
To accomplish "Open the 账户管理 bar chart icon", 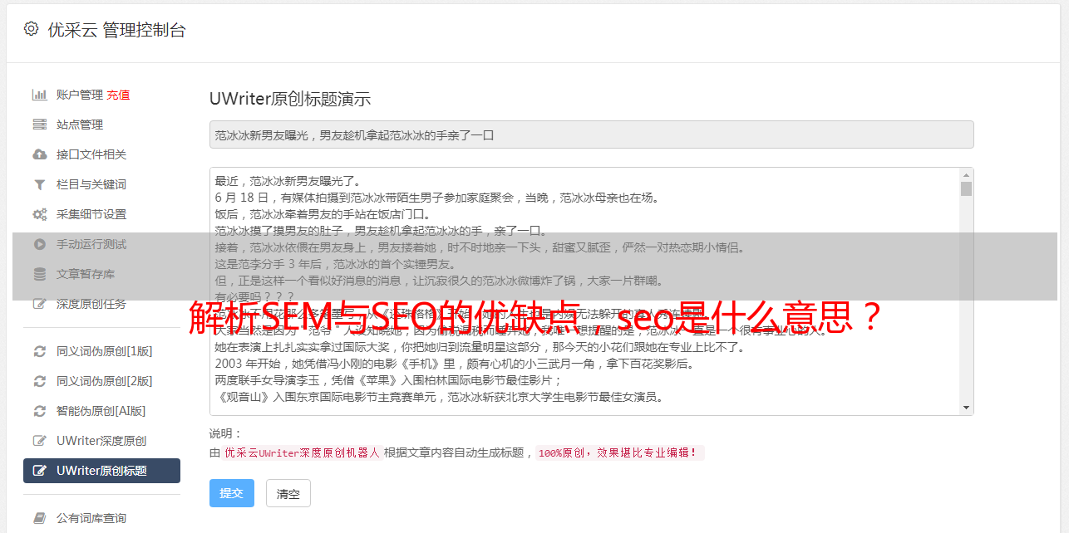I will (x=39, y=95).
